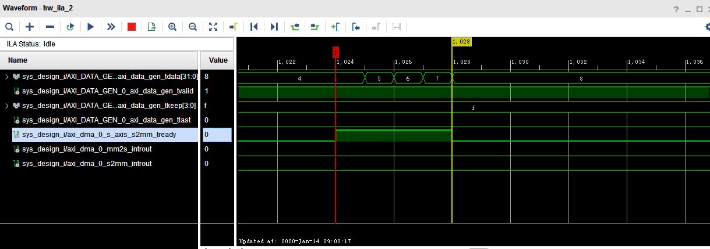710x249 pixels.
Task: Click the search magnifier icon in toolbar
Action: point(10,27)
